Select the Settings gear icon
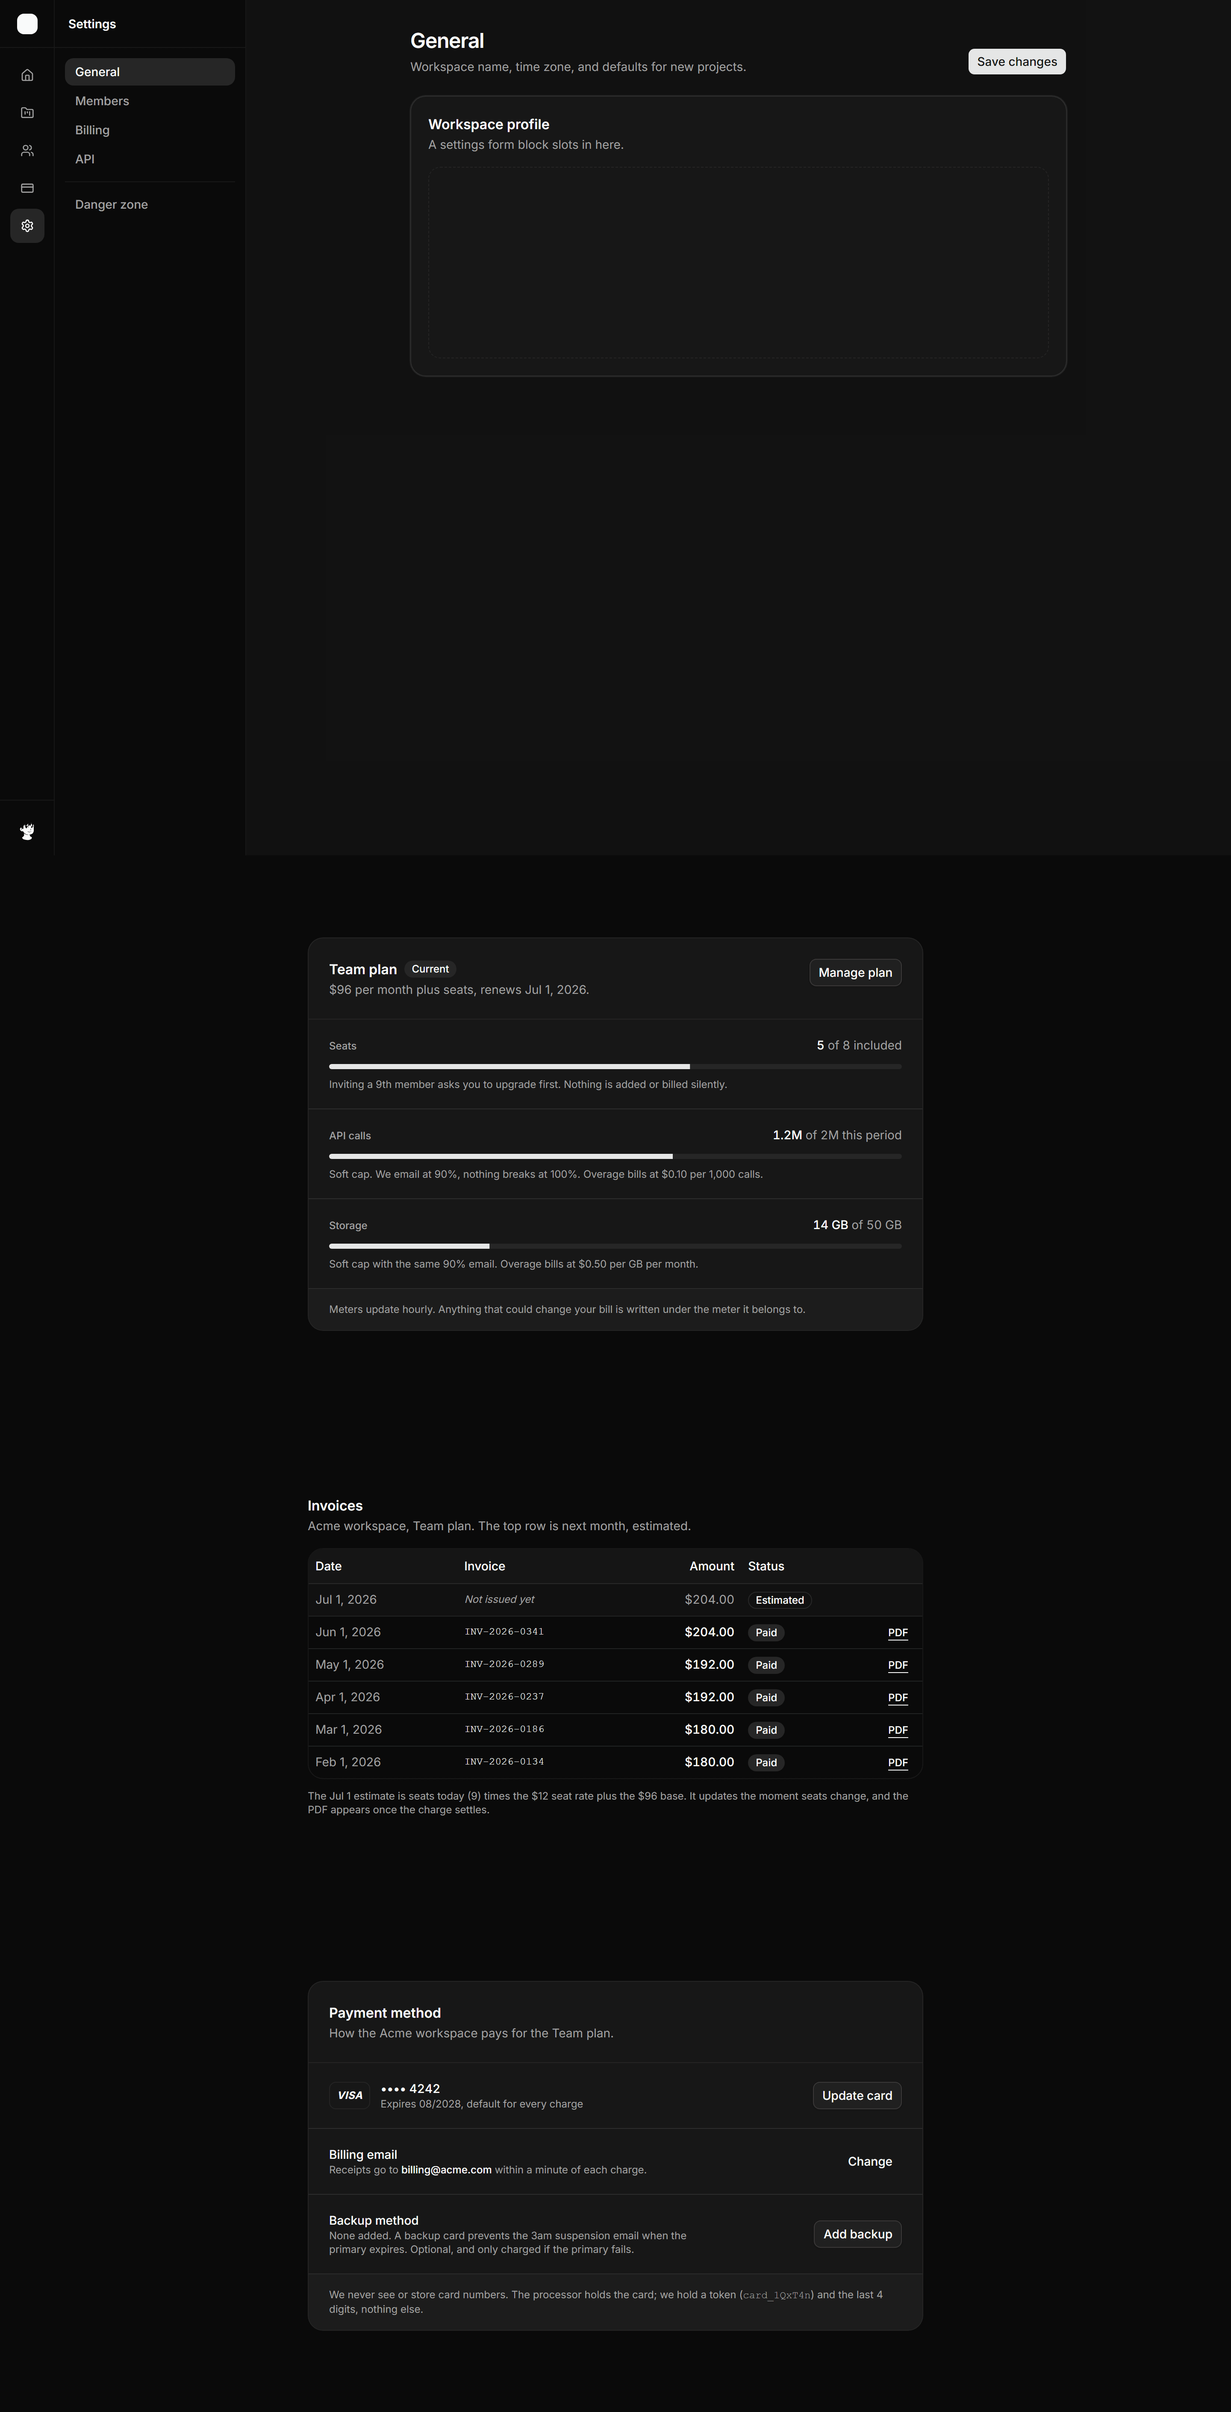The width and height of the screenshot is (1231, 2412). click(27, 226)
